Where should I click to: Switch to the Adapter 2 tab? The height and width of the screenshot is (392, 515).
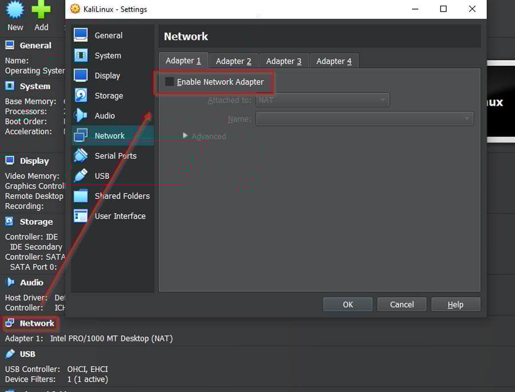pos(233,61)
